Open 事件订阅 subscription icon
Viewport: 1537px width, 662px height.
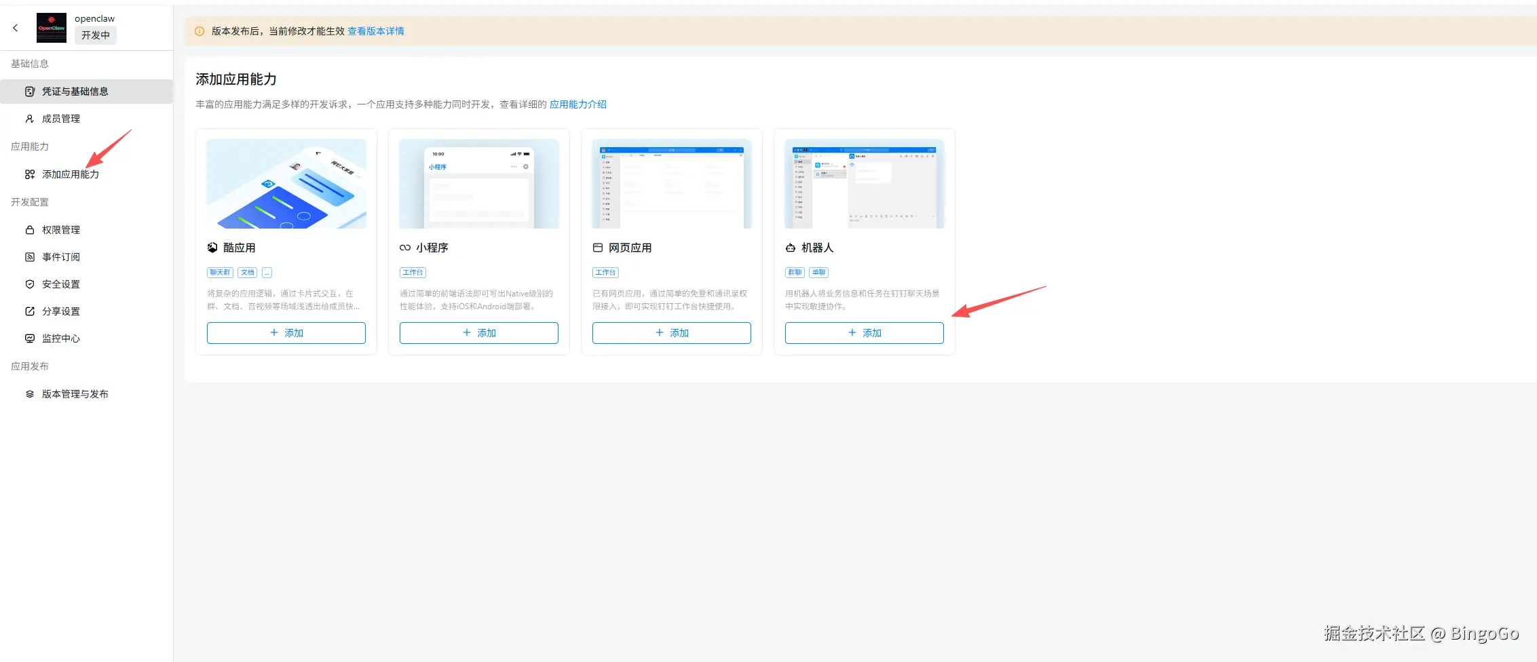(29, 256)
